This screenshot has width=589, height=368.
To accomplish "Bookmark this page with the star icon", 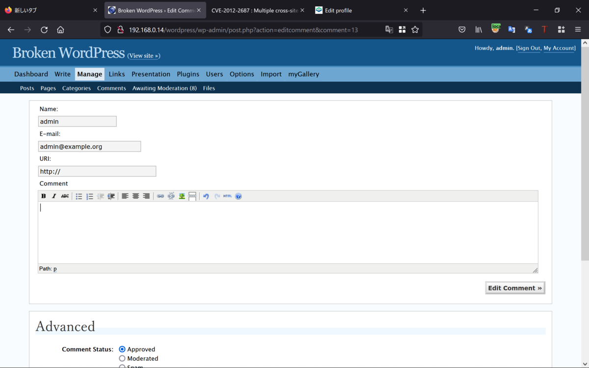I will pyautogui.click(x=415, y=30).
